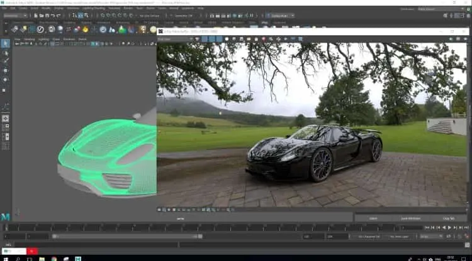Image resolution: width=472 pixels, height=261 pixels.
Task: Click the No Anim Layer button
Action: click(400, 237)
